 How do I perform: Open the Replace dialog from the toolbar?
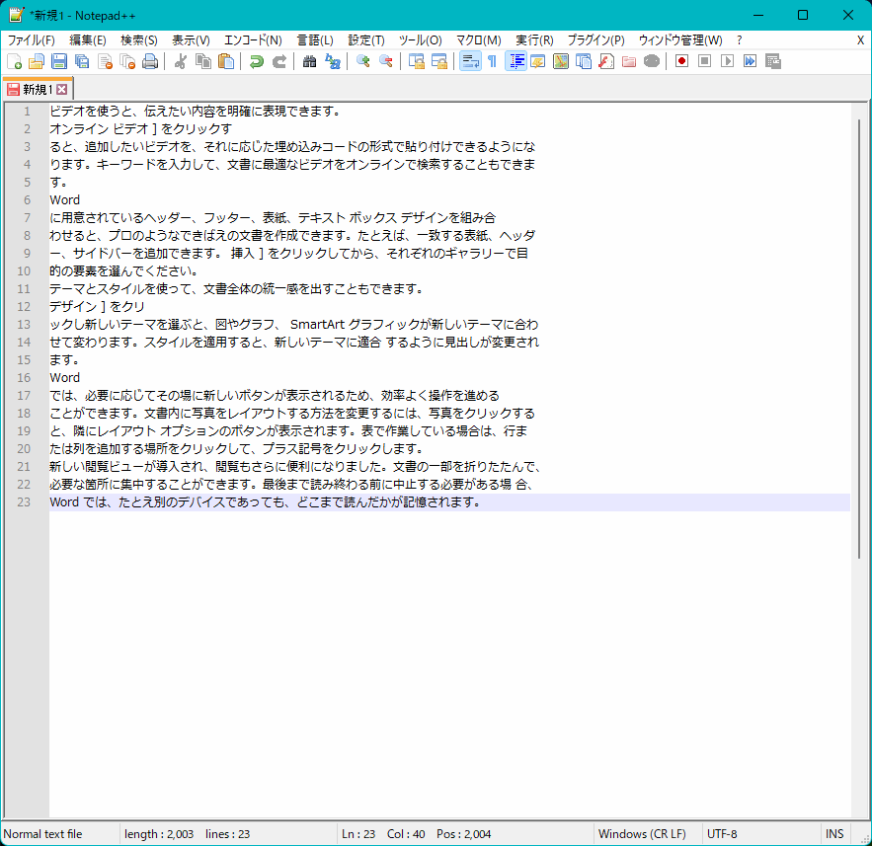tap(333, 61)
